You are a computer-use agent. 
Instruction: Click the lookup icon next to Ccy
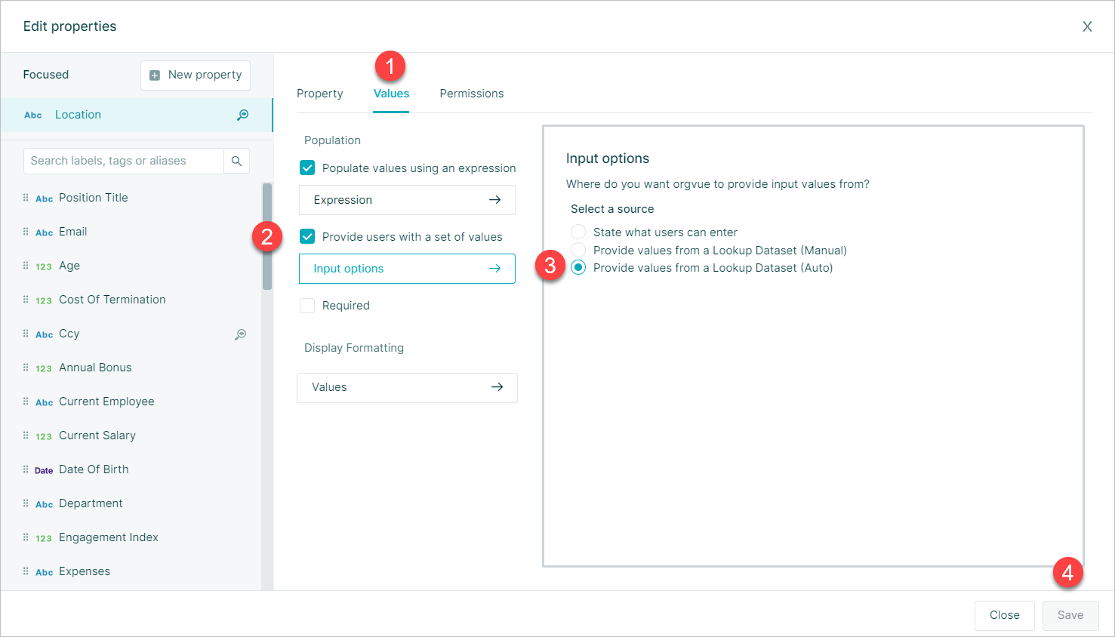pos(240,334)
